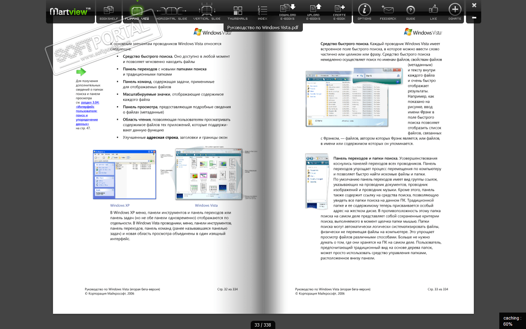This screenshot has height=329, width=526.
Task: Click the 'Windows Vista' caption under the screenshot
Action: tap(206, 206)
